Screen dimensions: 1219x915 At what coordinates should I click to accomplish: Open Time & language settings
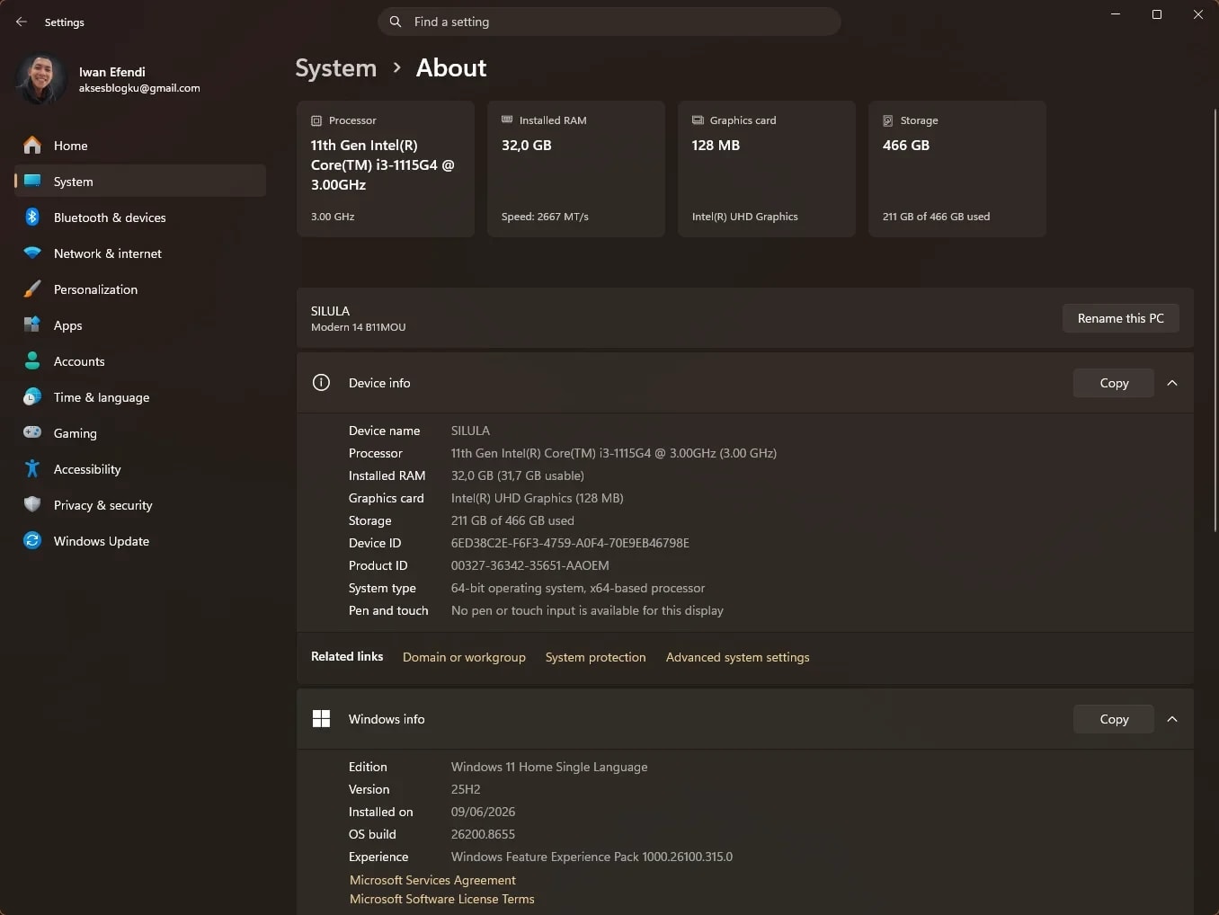point(140,397)
